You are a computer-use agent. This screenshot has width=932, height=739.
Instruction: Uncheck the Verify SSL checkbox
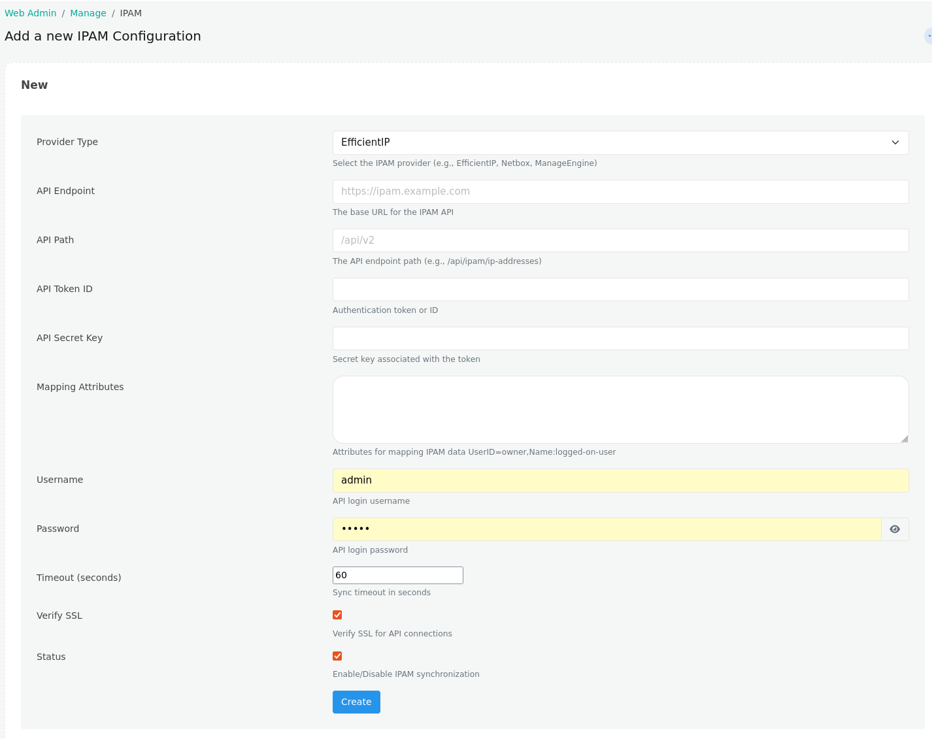[337, 615]
